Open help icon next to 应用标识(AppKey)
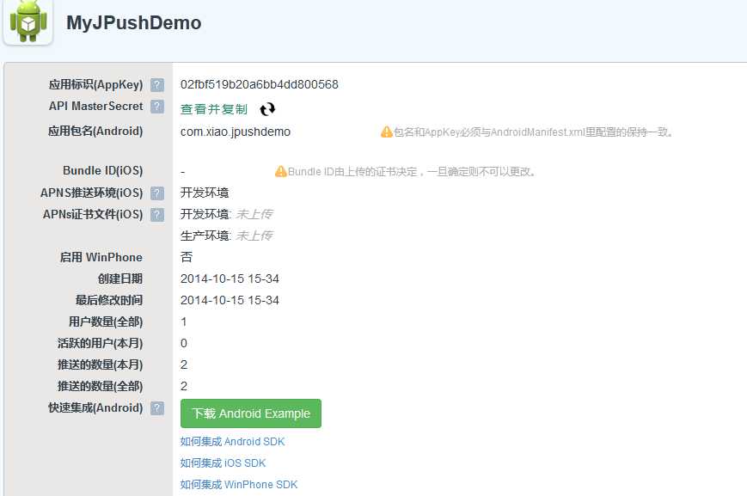 point(157,85)
